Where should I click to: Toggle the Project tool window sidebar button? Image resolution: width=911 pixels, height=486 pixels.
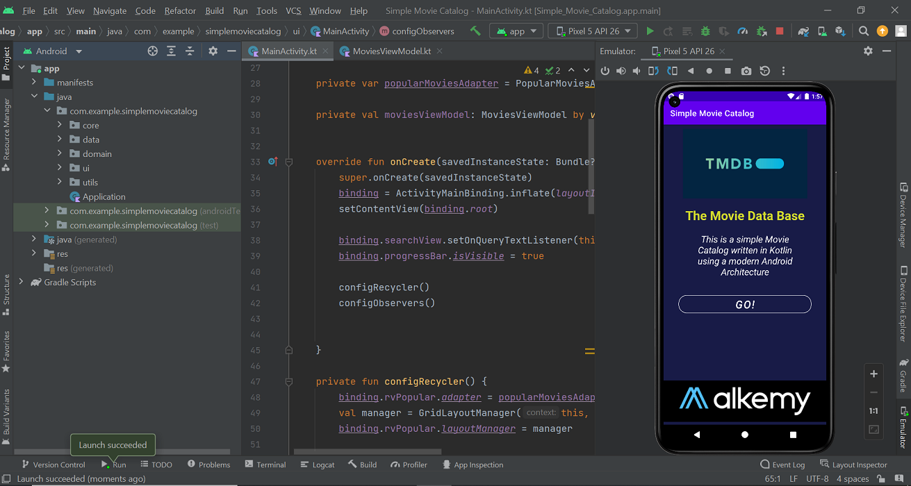tap(6, 62)
